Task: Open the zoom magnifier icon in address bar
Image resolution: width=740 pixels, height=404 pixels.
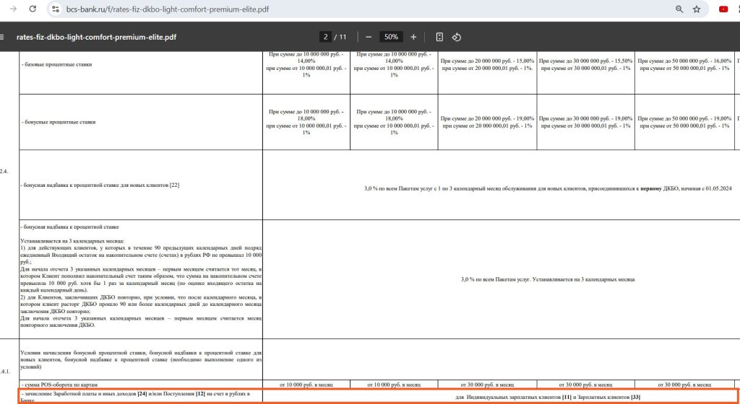Action: (679, 9)
